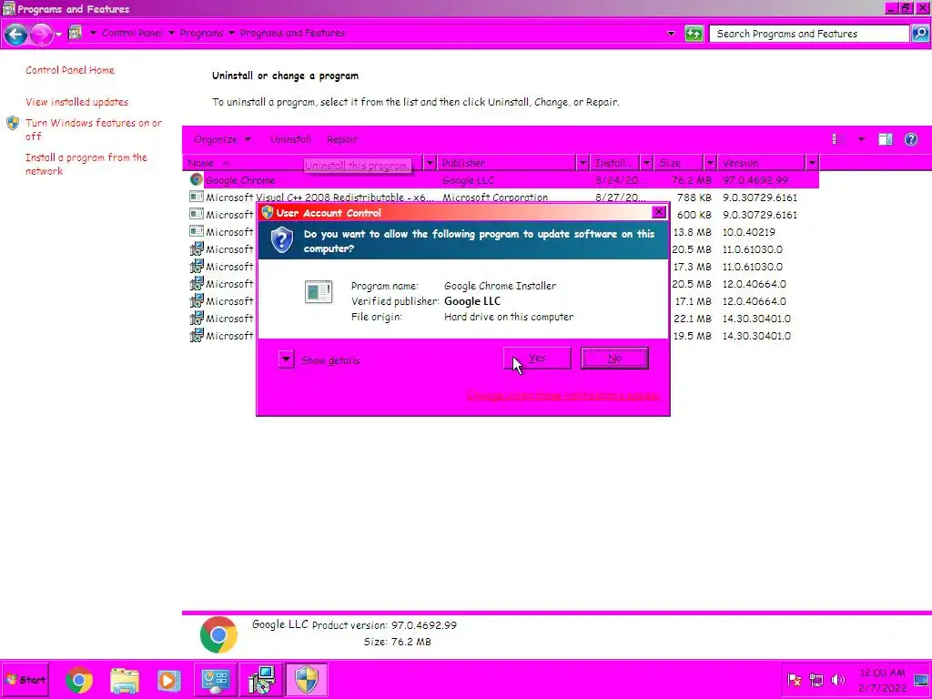Image resolution: width=932 pixels, height=699 pixels.
Task: Open Windows Explorer folder from taskbar
Action: pos(124,681)
